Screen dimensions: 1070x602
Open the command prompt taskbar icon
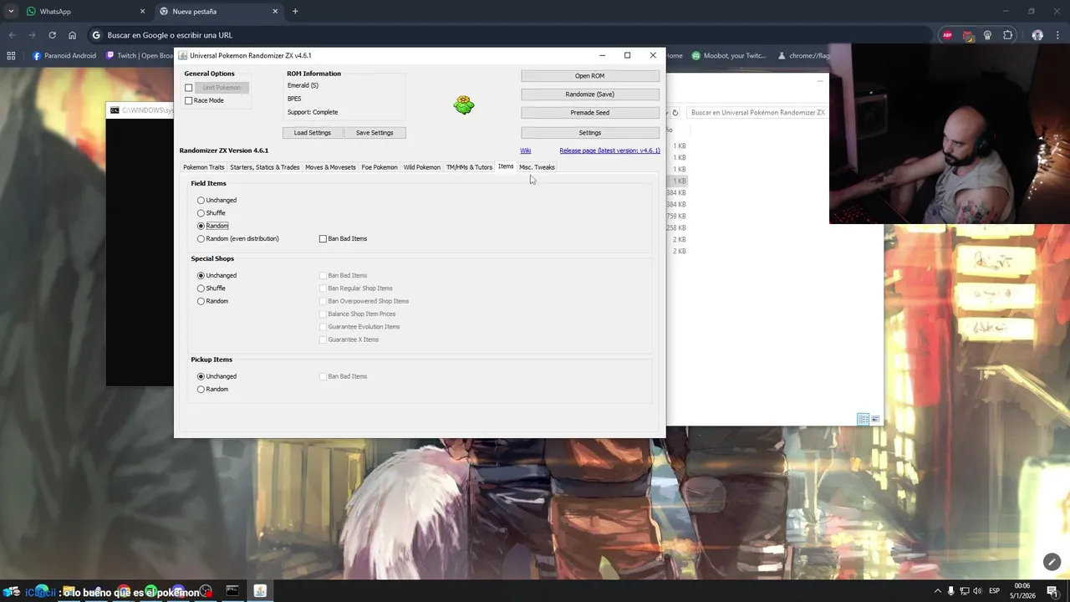point(232,591)
